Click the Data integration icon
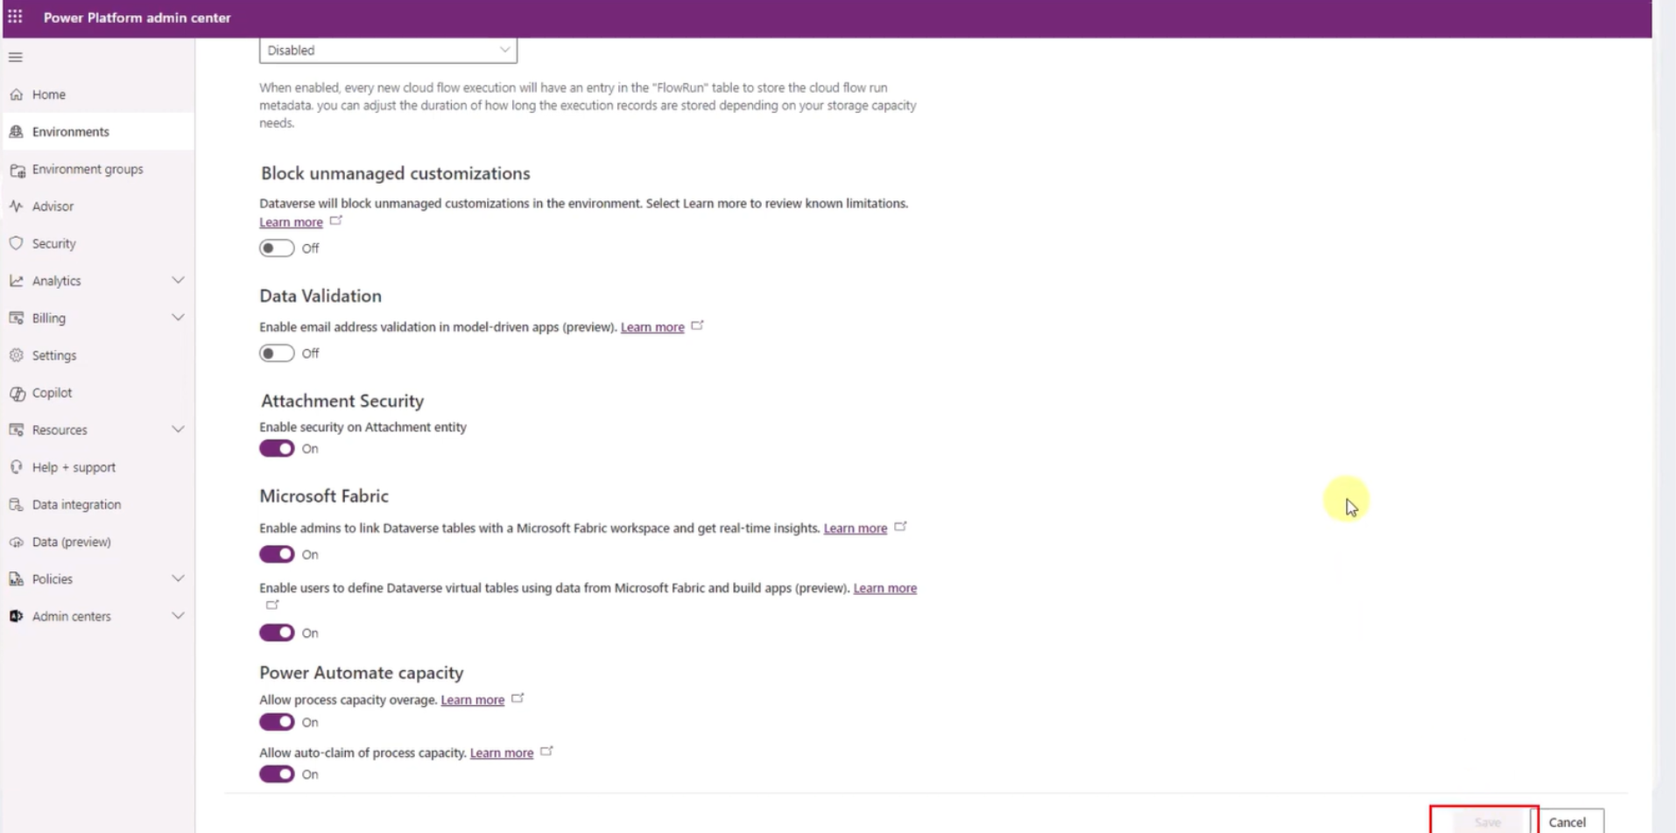This screenshot has height=833, width=1676. 17,505
